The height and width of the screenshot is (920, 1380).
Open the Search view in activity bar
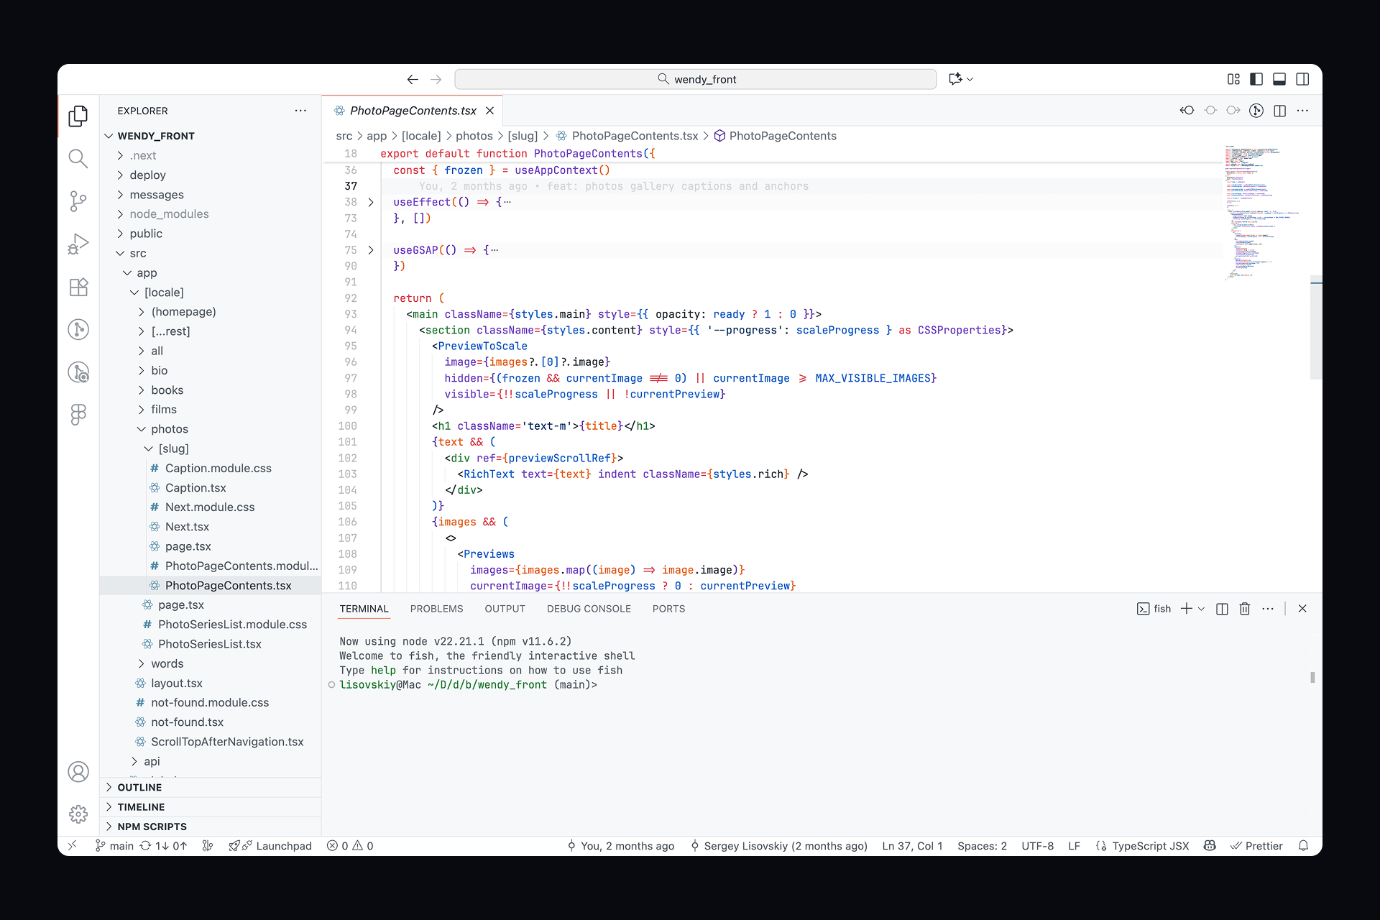click(78, 158)
